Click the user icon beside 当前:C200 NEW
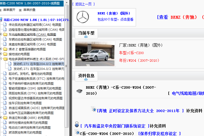The height and width of the screenshot is (136, 204). pyautogui.click(x=1, y=20)
